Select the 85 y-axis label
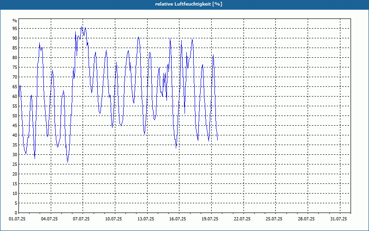 tap(15, 48)
